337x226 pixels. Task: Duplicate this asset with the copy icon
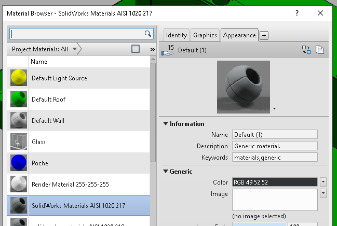pyautogui.click(x=320, y=50)
